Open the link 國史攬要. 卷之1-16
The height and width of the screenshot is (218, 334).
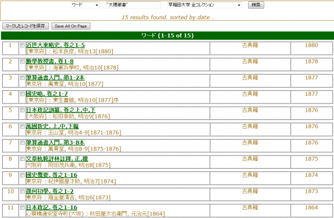click(51, 175)
